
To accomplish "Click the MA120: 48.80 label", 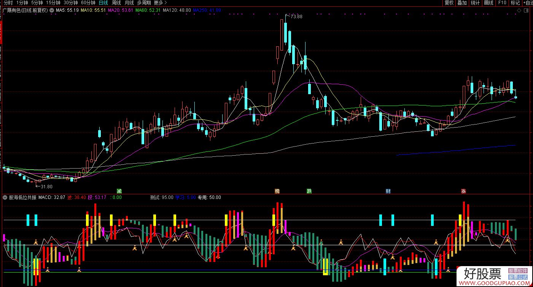I will (x=177, y=10).
